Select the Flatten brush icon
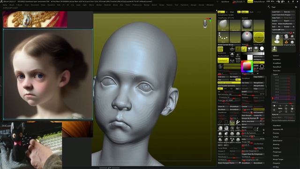Image resolution: width=300 pixels, height=169 pixels. (x=220, y=140)
